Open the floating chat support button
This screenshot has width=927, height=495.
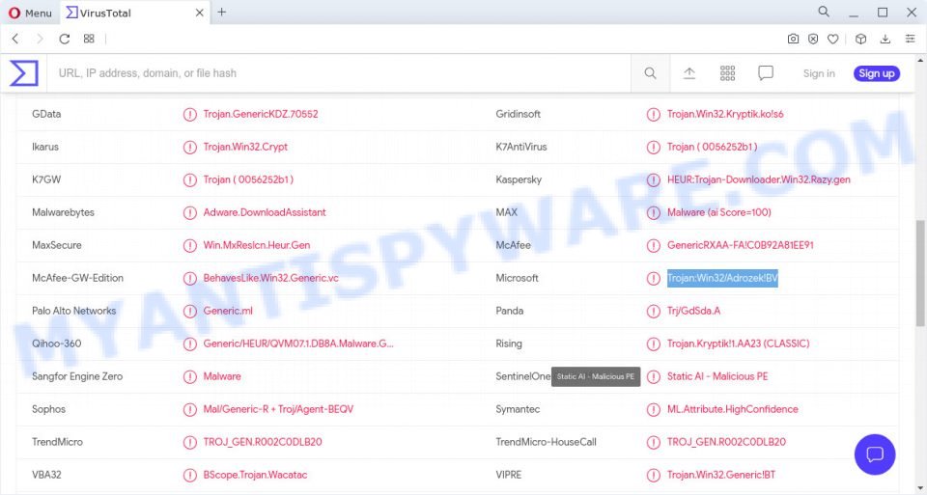pos(875,454)
